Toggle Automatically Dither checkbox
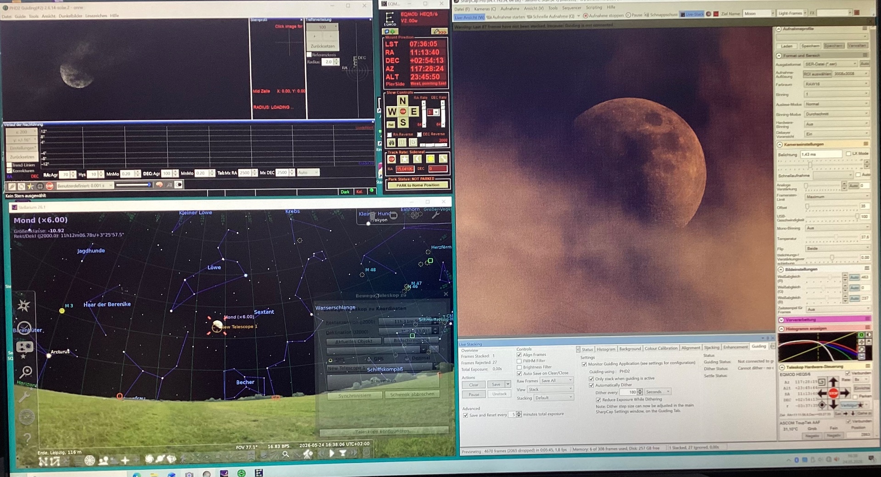The height and width of the screenshot is (477, 881). click(x=591, y=385)
